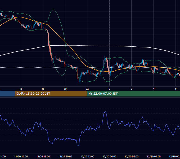Click the upper time axis label 16
Viewport: 180px width, 159px height.
pyautogui.click(x=21, y=89)
